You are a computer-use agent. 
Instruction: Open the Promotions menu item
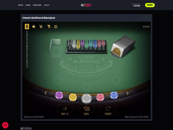click(x=37, y=5)
